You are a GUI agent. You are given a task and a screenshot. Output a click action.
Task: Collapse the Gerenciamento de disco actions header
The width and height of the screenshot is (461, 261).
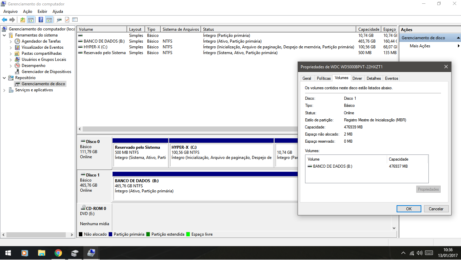coord(458,38)
